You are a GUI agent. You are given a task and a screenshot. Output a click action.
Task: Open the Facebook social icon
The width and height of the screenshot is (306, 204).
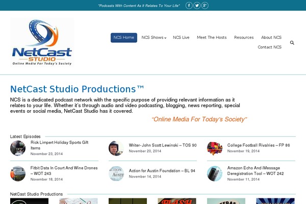tap(189, 6)
